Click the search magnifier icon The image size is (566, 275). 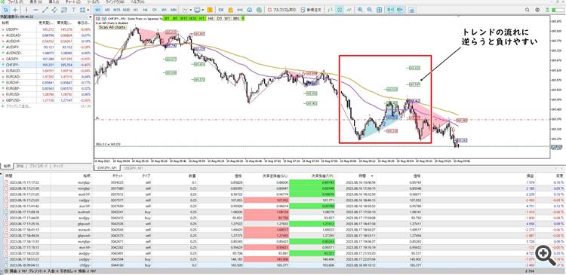point(527,10)
